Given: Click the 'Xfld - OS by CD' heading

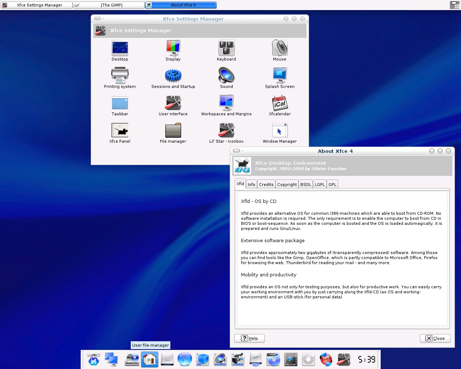Looking at the screenshot, I should tap(259, 201).
